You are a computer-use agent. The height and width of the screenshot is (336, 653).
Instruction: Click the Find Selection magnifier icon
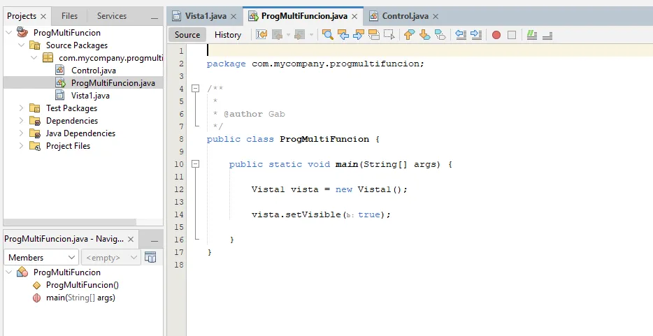[328, 35]
